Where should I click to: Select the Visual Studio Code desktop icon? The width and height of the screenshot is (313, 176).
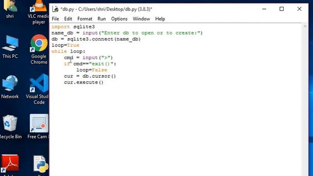pos(39,89)
